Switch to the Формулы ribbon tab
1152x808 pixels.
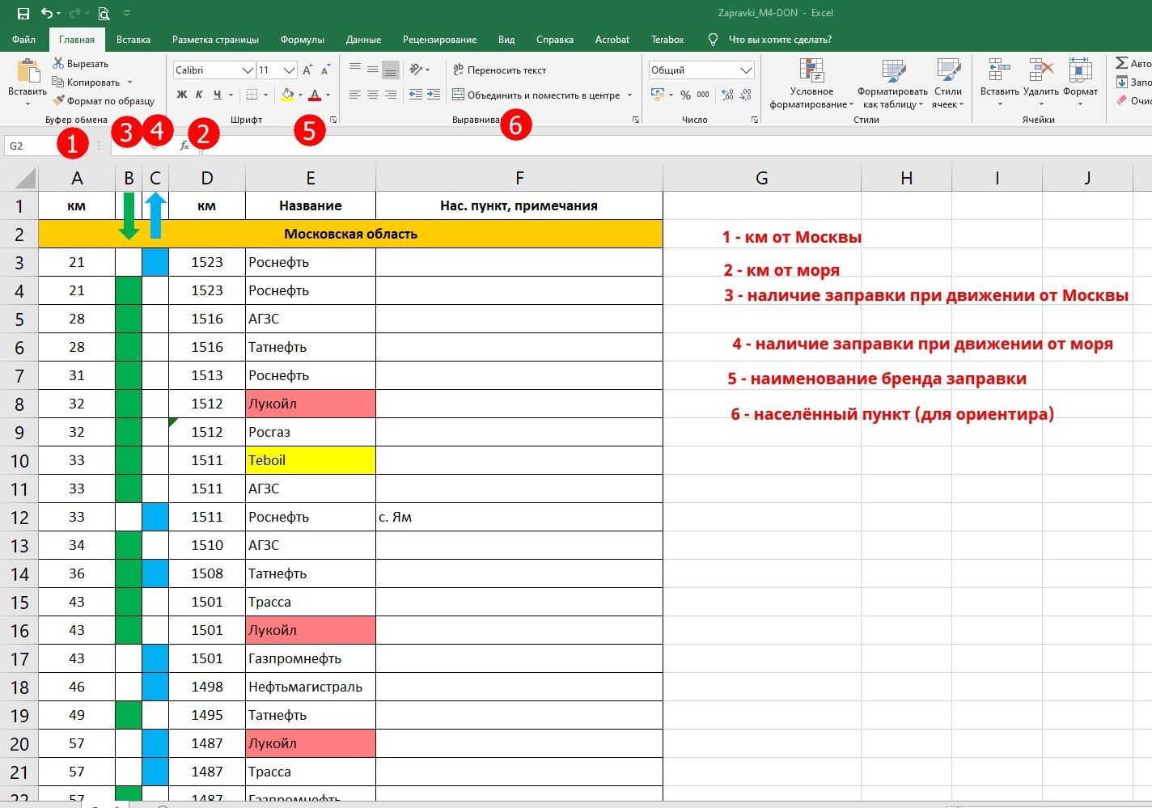tap(302, 40)
